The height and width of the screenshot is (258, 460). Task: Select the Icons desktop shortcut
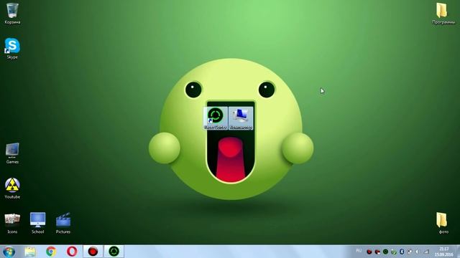tap(12, 224)
